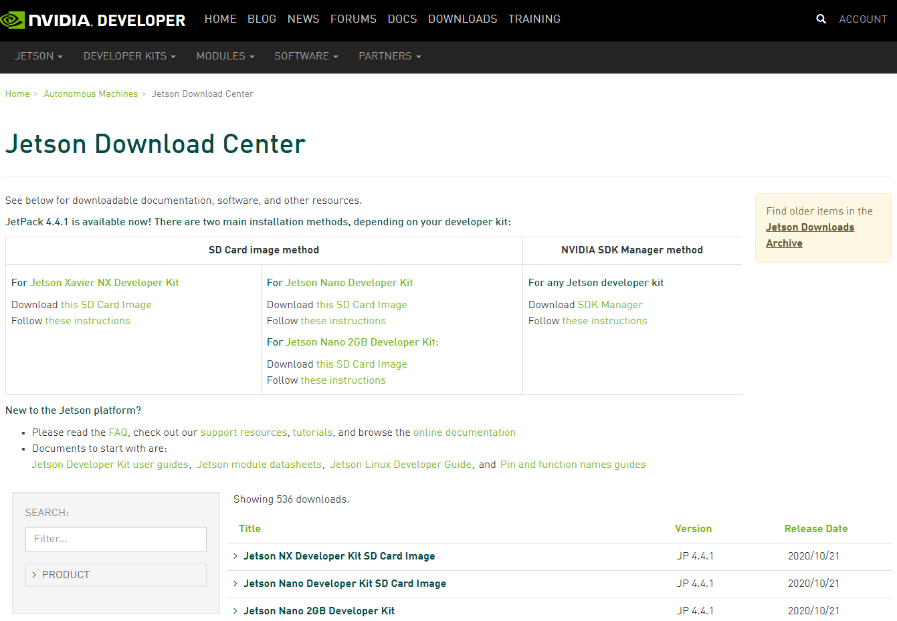Open Jetson Developer Kit user guides
The width and height of the screenshot is (897, 621).
[x=110, y=465]
